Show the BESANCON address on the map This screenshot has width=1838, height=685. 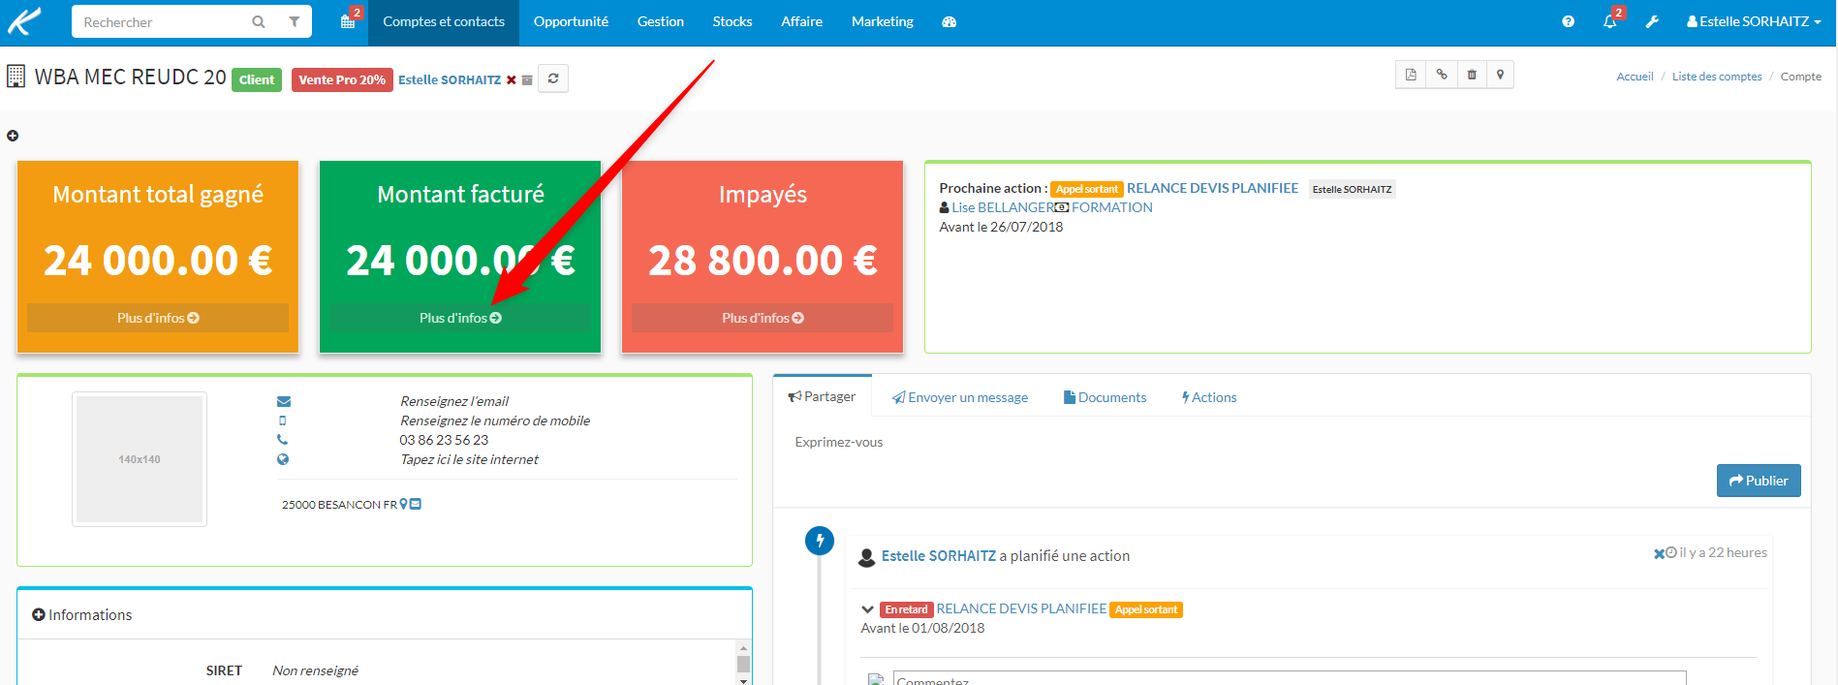click(404, 504)
